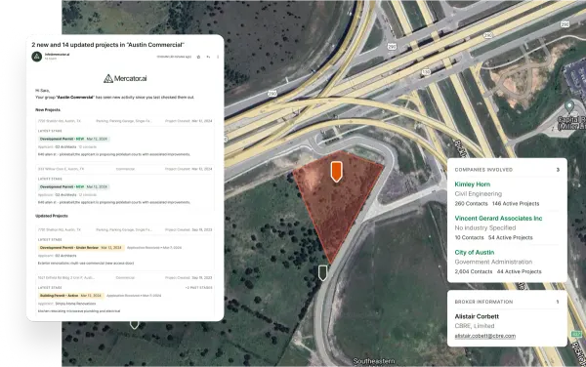Image resolution: width=586 pixels, height=367 pixels.
Task: Star the Mercator email message
Action: (x=198, y=57)
